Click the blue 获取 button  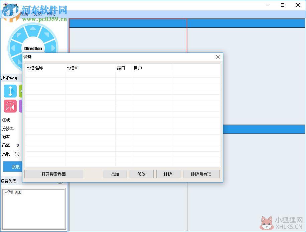point(13,167)
